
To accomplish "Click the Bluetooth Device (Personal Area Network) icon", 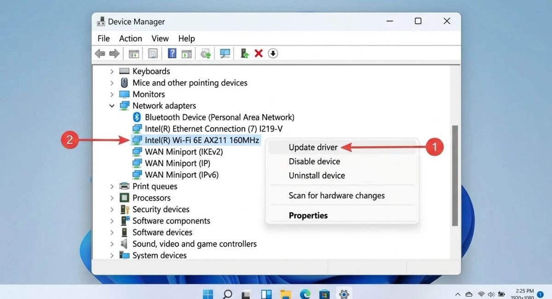I will (137, 117).
